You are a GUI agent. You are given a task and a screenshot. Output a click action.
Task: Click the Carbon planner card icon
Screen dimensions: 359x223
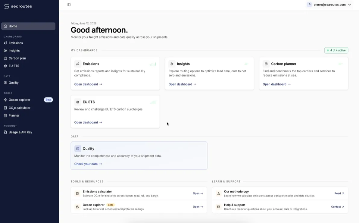[x=266, y=64]
